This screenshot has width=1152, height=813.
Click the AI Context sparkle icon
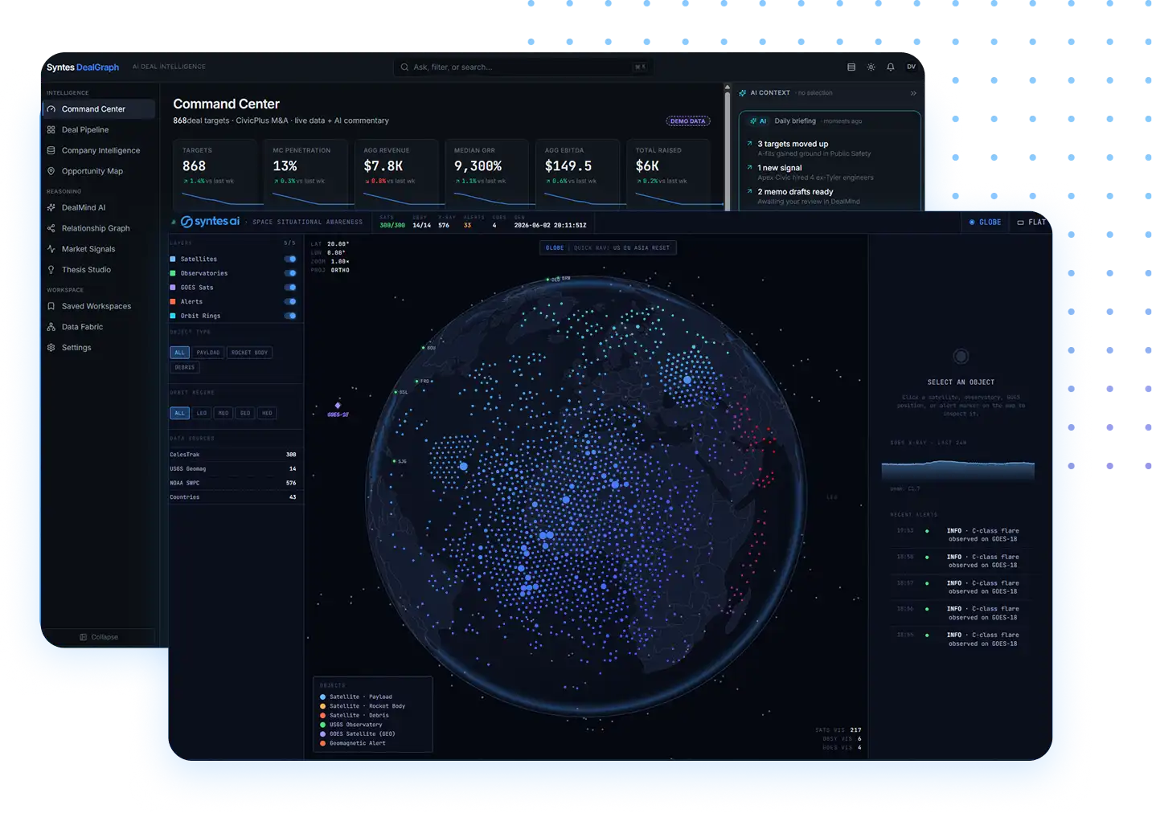[x=743, y=92]
